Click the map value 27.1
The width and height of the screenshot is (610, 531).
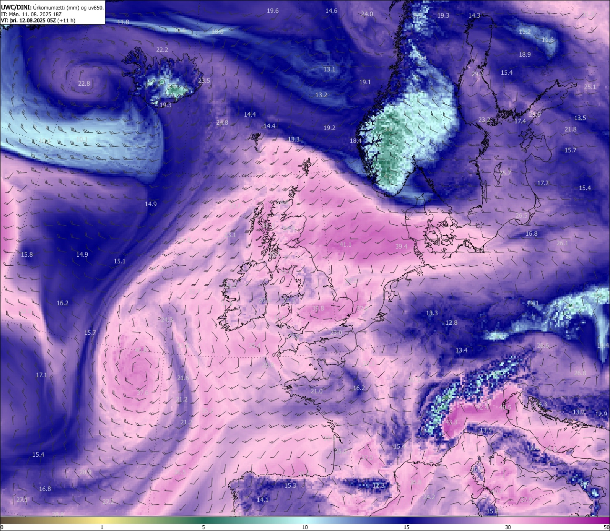coord(22,500)
